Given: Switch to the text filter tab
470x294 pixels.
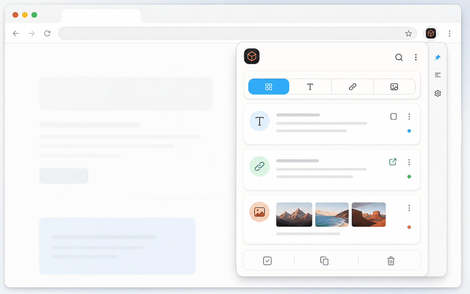Looking at the screenshot, I should (x=310, y=87).
